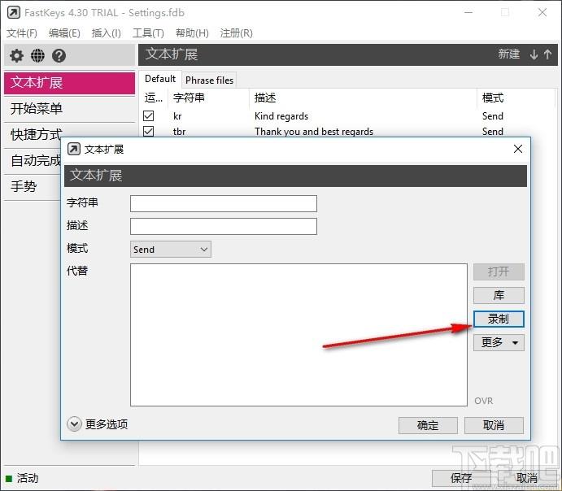Select 开始菜单 in the sidebar
The image size is (562, 491).
[x=69, y=109]
